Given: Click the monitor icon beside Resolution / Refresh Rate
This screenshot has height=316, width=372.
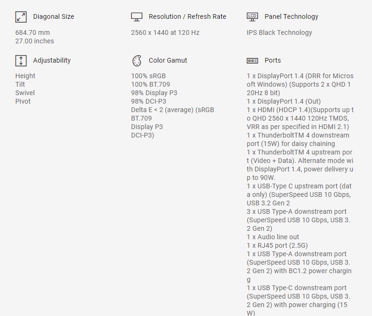Looking at the screenshot, I should click(x=137, y=17).
